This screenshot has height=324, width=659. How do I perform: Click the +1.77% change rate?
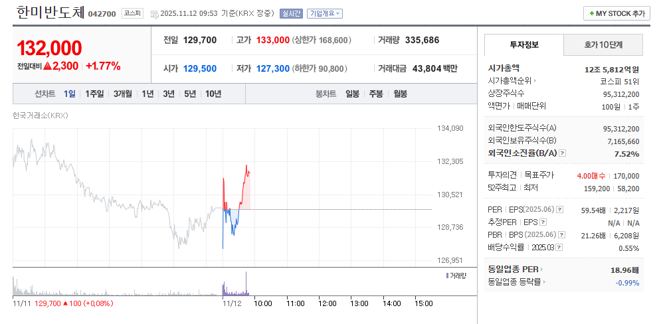pyautogui.click(x=103, y=66)
